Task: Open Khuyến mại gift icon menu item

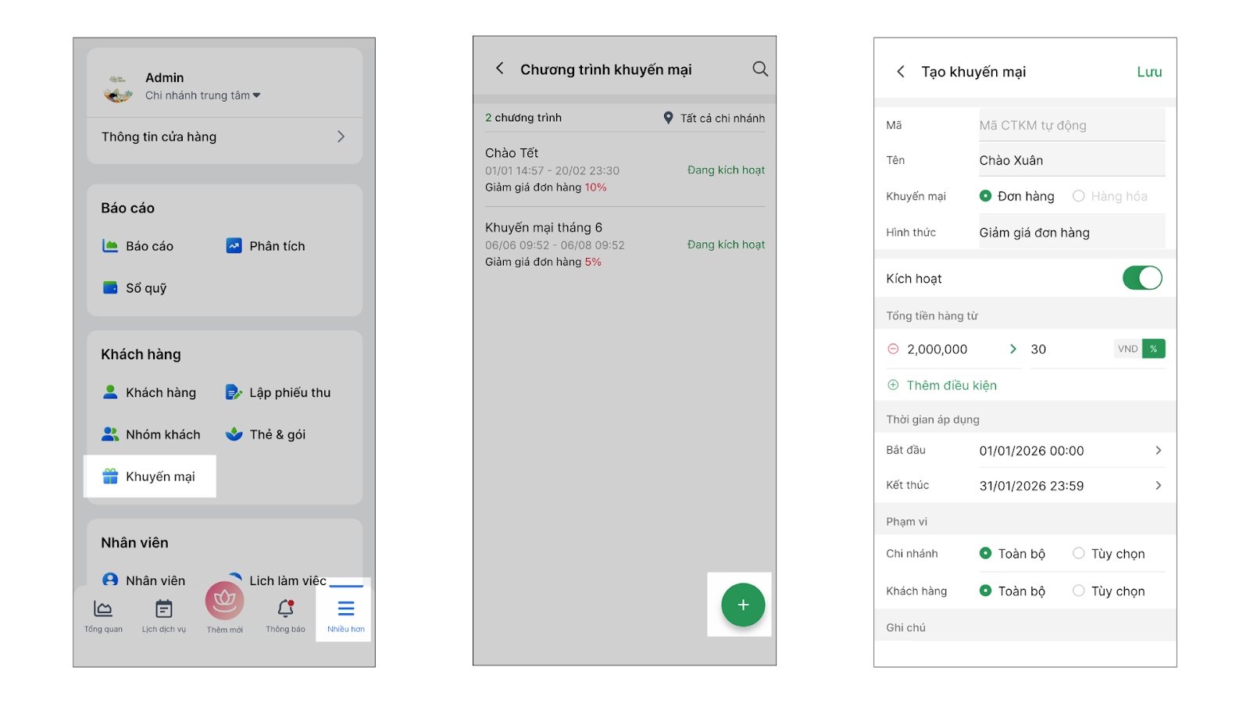Action: pos(149,476)
